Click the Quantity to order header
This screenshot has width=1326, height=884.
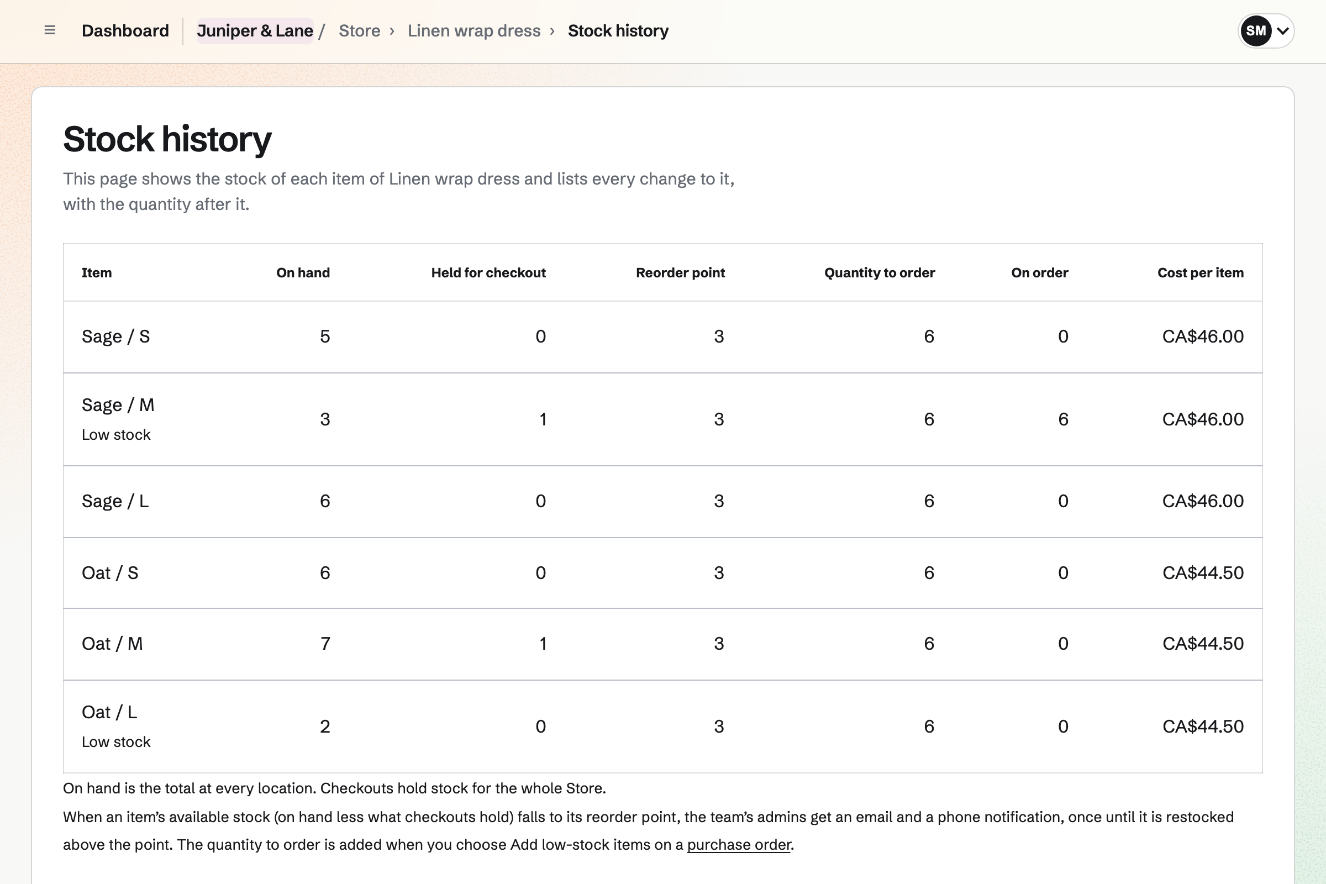click(880, 273)
